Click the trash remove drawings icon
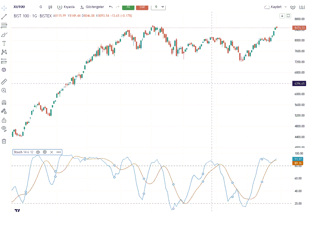 (4, 141)
